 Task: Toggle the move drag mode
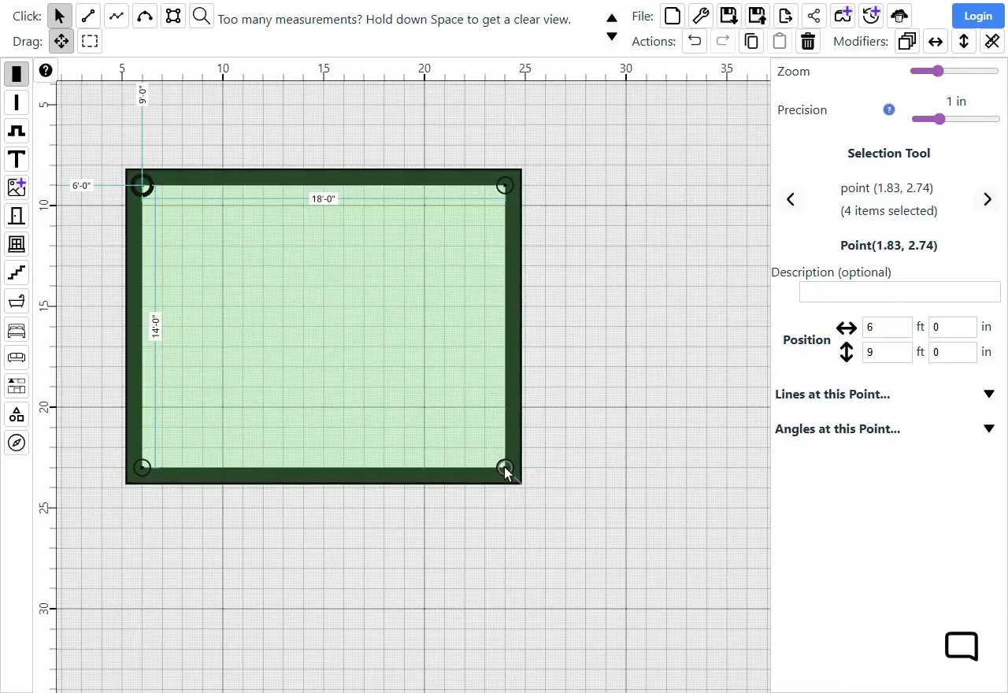click(61, 41)
